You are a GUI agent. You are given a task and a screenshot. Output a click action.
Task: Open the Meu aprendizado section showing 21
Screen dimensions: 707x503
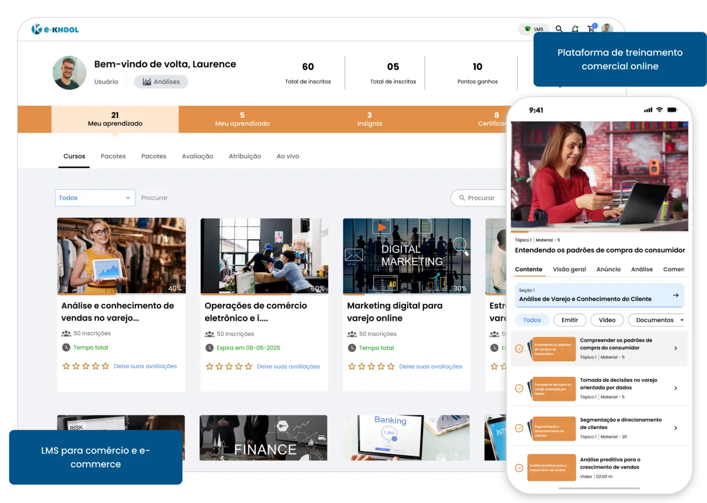115,119
